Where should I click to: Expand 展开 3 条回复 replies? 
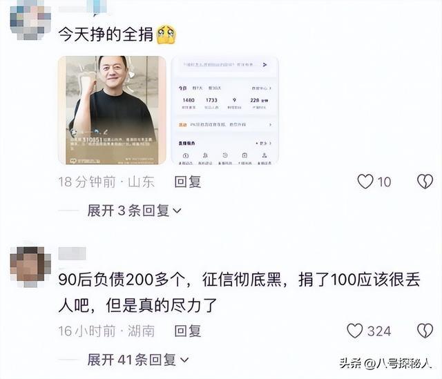click(x=134, y=211)
